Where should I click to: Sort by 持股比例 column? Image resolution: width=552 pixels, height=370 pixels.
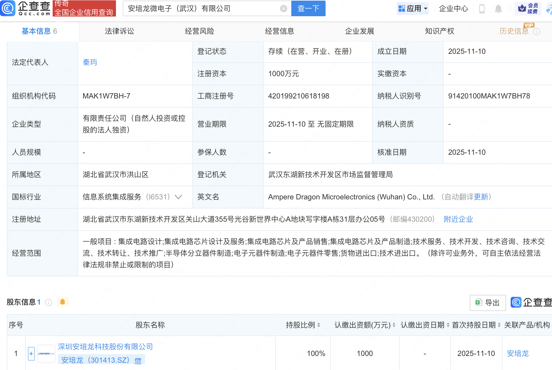pos(319,325)
